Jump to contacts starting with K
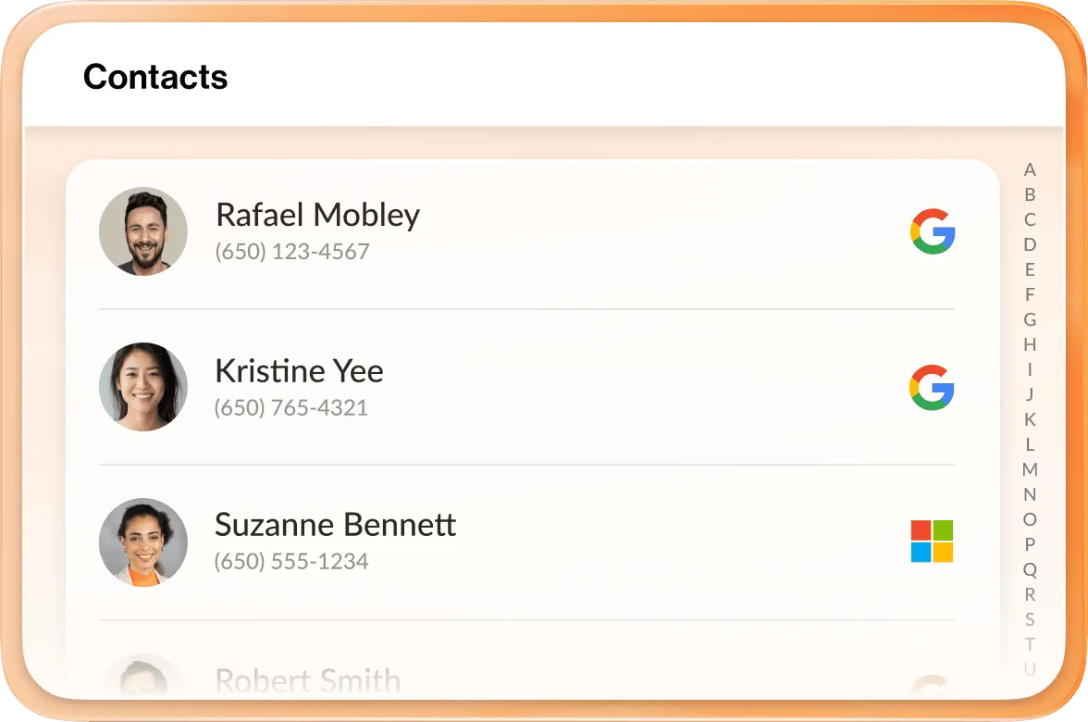Viewport: 1088px width, 722px height. [x=1030, y=419]
